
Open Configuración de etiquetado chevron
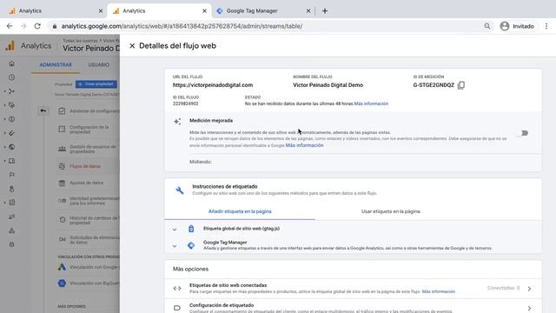pyautogui.click(x=529, y=309)
